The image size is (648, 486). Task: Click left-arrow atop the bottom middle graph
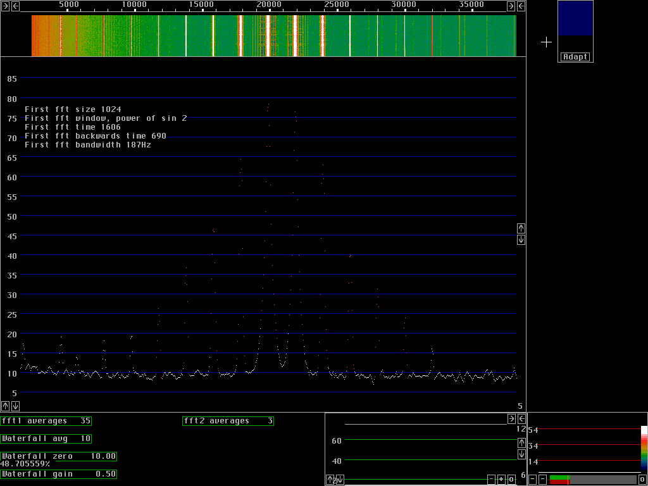(x=521, y=419)
